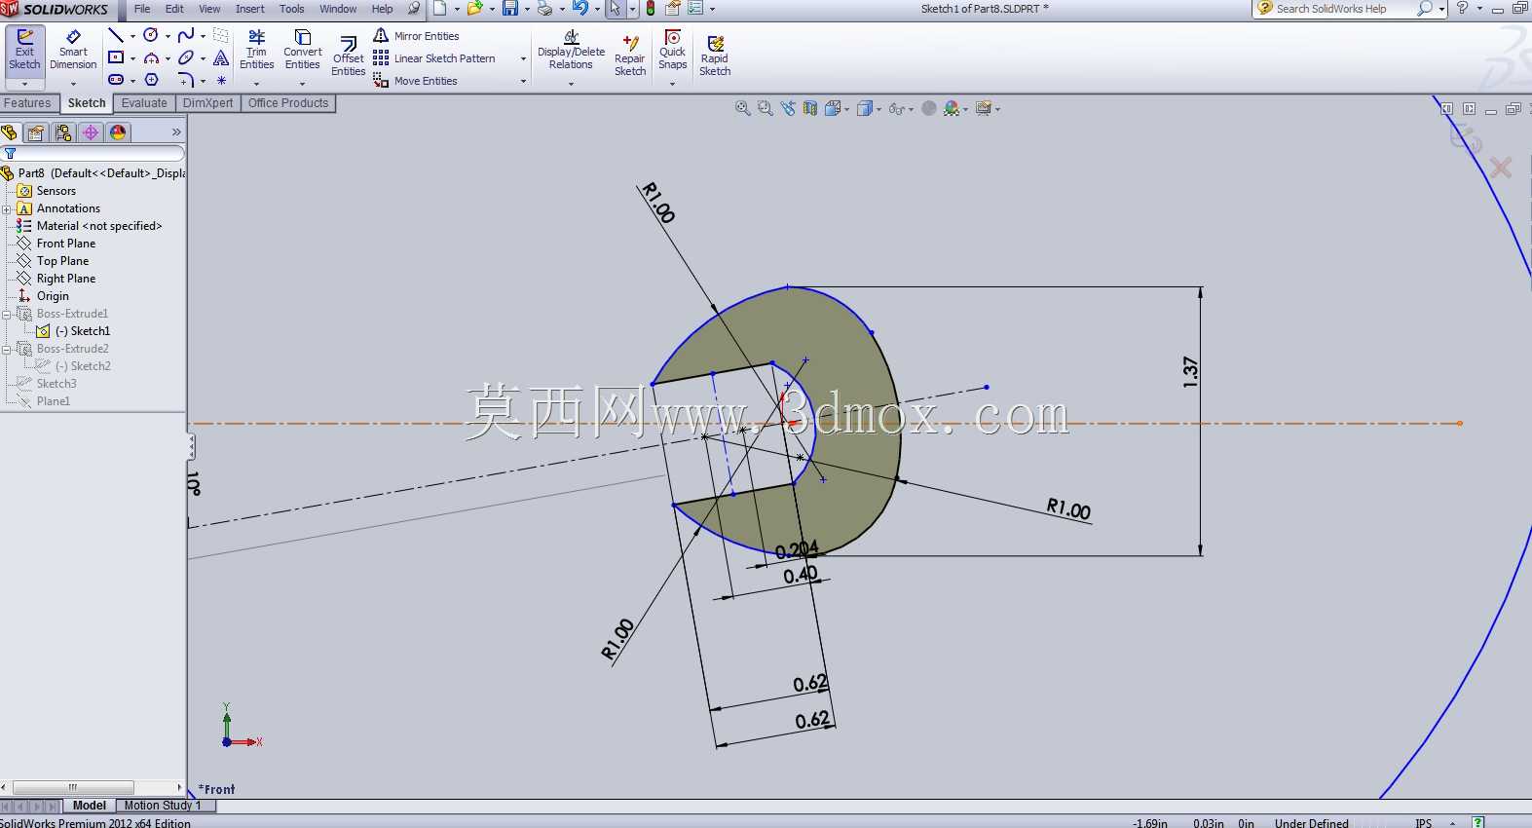The height and width of the screenshot is (828, 1532).
Task: Open the DisplayManager panel tab
Action: [x=118, y=132]
